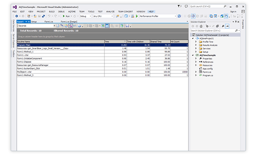The image size is (257, 155).
Task: Click the blue globe icon in Report toolbar
Action: [80, 26]
